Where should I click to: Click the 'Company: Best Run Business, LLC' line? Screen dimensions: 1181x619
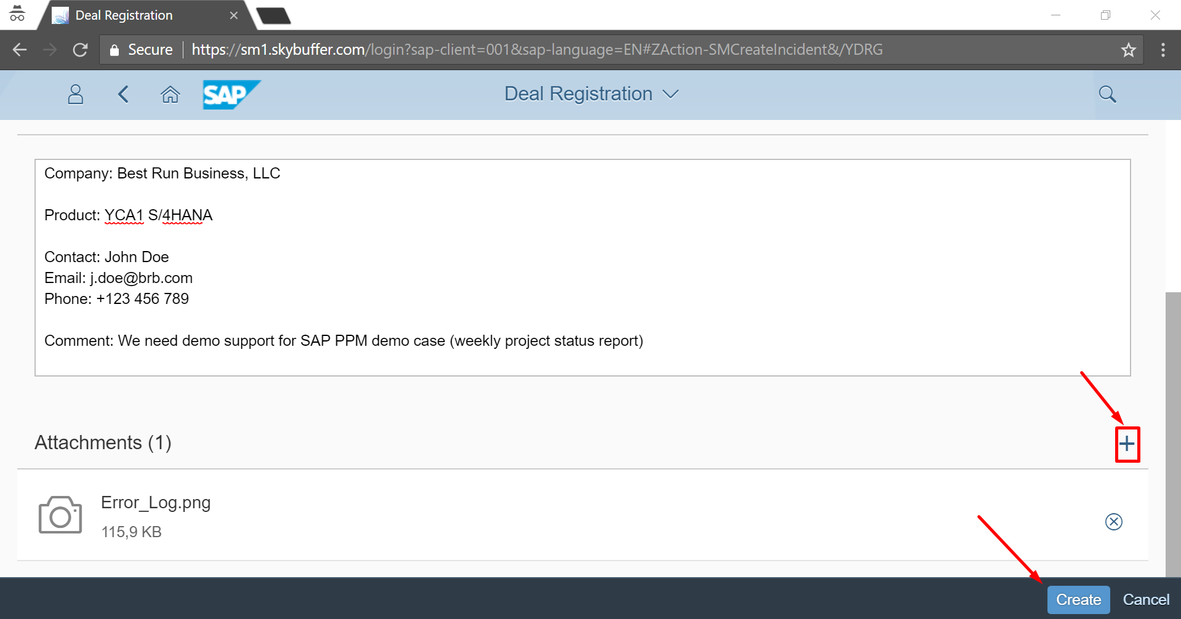(162, 174)
